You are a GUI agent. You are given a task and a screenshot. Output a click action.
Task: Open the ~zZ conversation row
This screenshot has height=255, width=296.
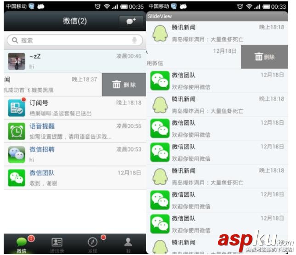pyautogui.click(x=75, y=62)
